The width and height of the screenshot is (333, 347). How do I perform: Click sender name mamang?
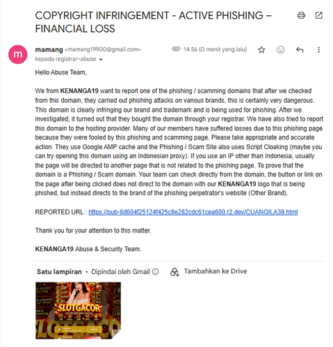pyautogui.click(x=49, y=49)
